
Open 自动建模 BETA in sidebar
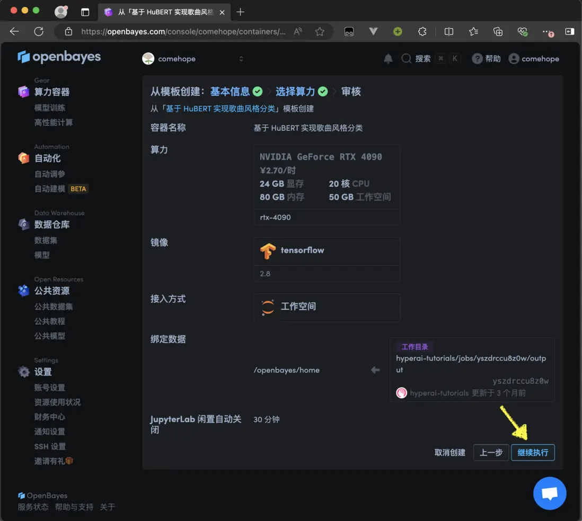pos(61,188)
